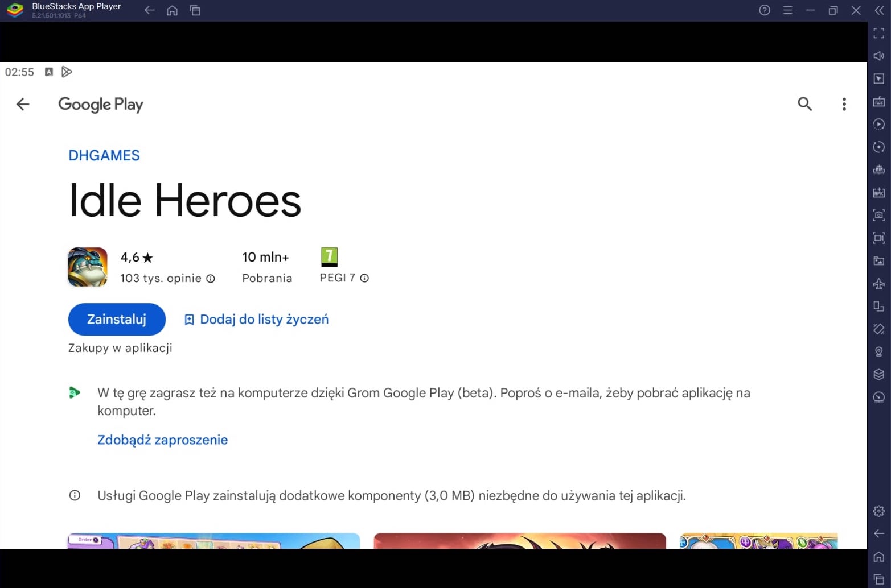Collapse the BlueStacks sidebar with double chevron

(x=879, y=10)
